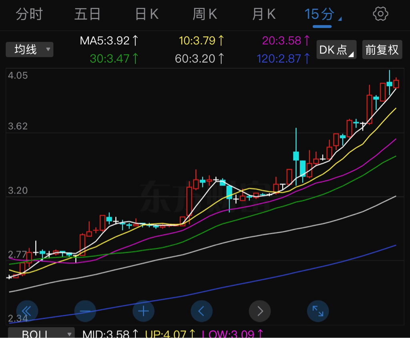Jump to earliest data with double-left arrow
410x338 pixels.
click(27, 311)
